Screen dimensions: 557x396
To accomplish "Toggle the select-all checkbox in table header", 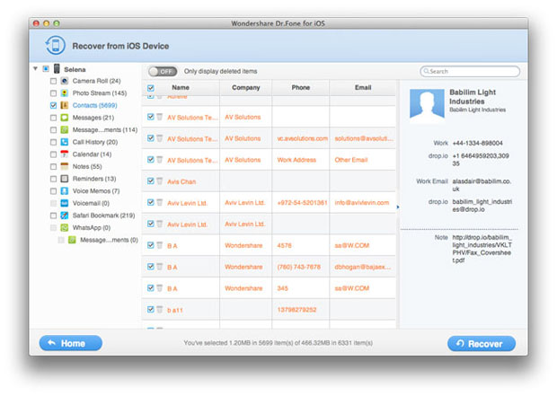I will click(151, 88).
